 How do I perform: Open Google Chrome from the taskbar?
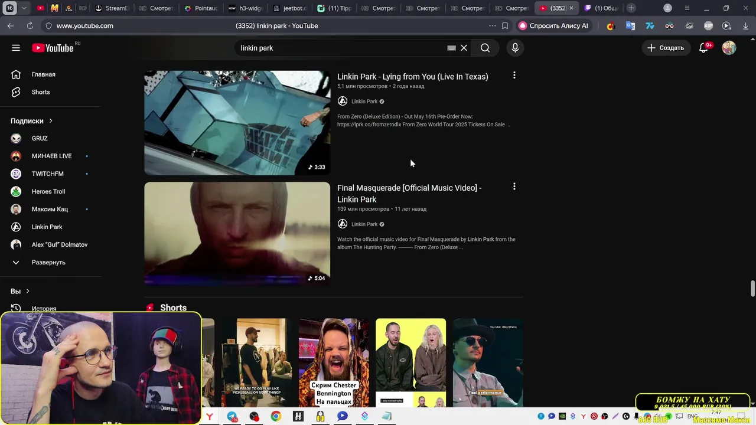[x=276, y=417]
